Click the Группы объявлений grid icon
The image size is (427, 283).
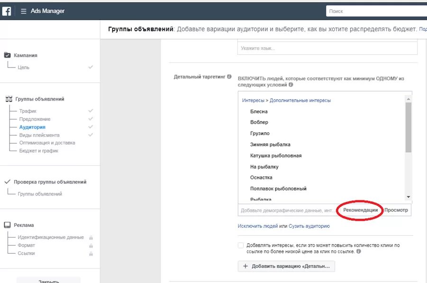(8, 99)
